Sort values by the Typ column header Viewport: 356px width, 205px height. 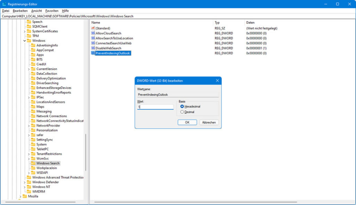pos(229,23)
